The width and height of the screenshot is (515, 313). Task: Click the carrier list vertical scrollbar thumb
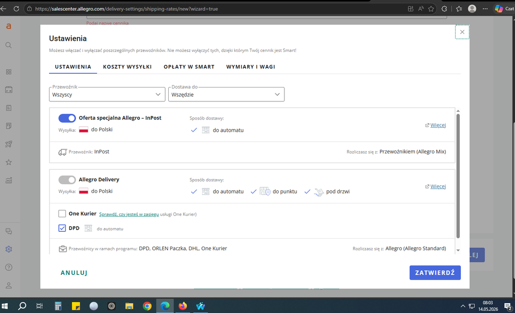(458, 176)
